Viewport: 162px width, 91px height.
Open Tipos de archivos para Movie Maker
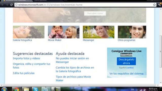pyautogui.click(x=73, y=79)
